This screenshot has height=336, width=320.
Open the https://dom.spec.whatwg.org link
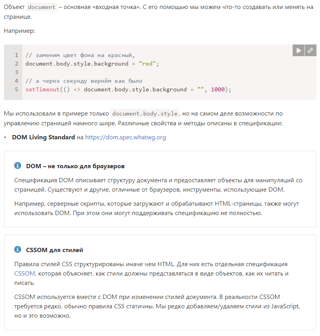point(125,137)
